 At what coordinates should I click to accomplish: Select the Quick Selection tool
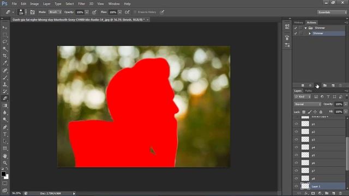(5, 49)
